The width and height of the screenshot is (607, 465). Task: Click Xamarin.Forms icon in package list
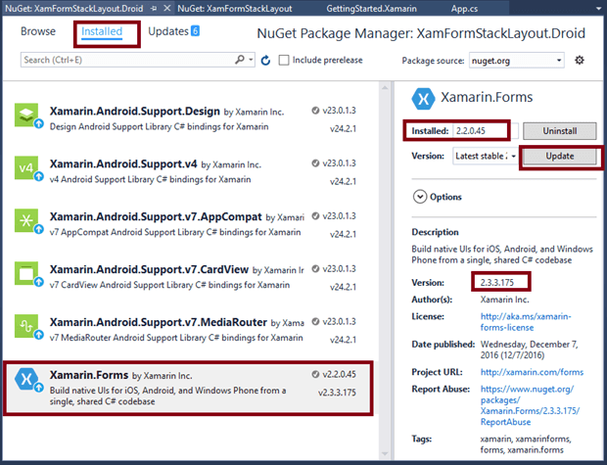26,379
